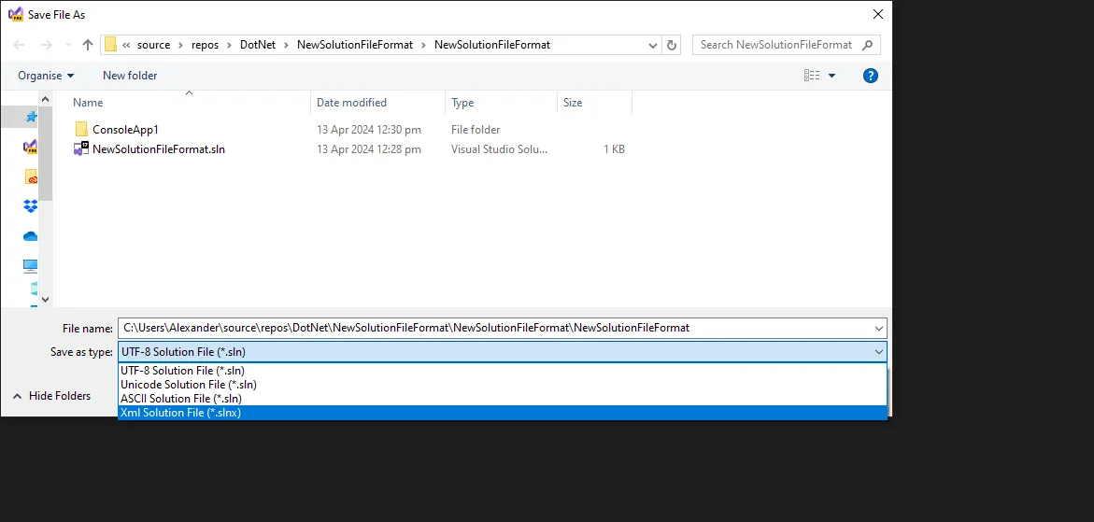The image size is (1094, 522).
Task: Open Dropbox in navigation sidebar
Action: tap(31, 206)
